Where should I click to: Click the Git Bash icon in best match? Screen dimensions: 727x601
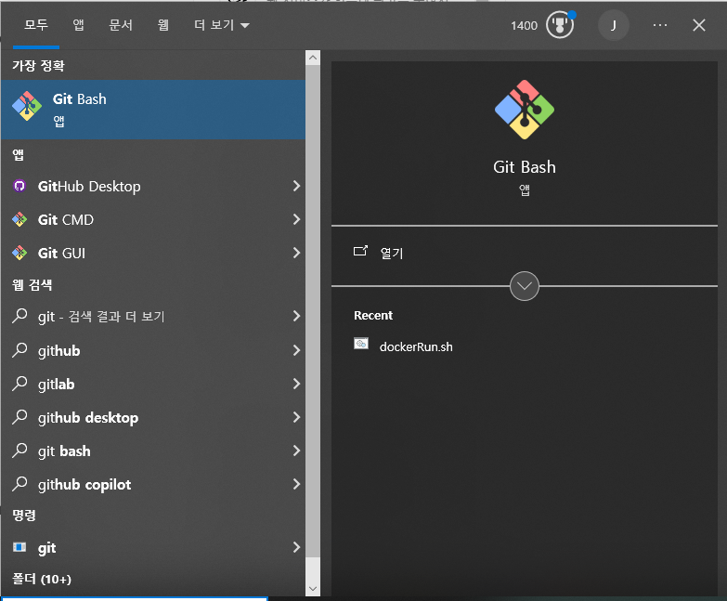point(26,106)
